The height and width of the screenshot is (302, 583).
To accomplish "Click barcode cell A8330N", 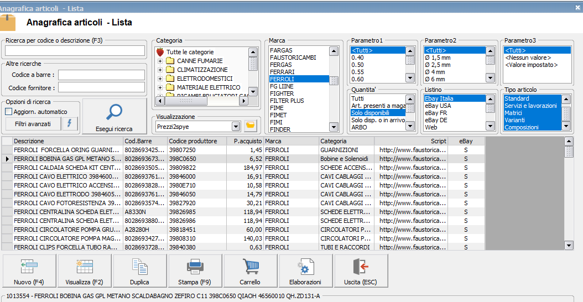I will tap(145, 212).
